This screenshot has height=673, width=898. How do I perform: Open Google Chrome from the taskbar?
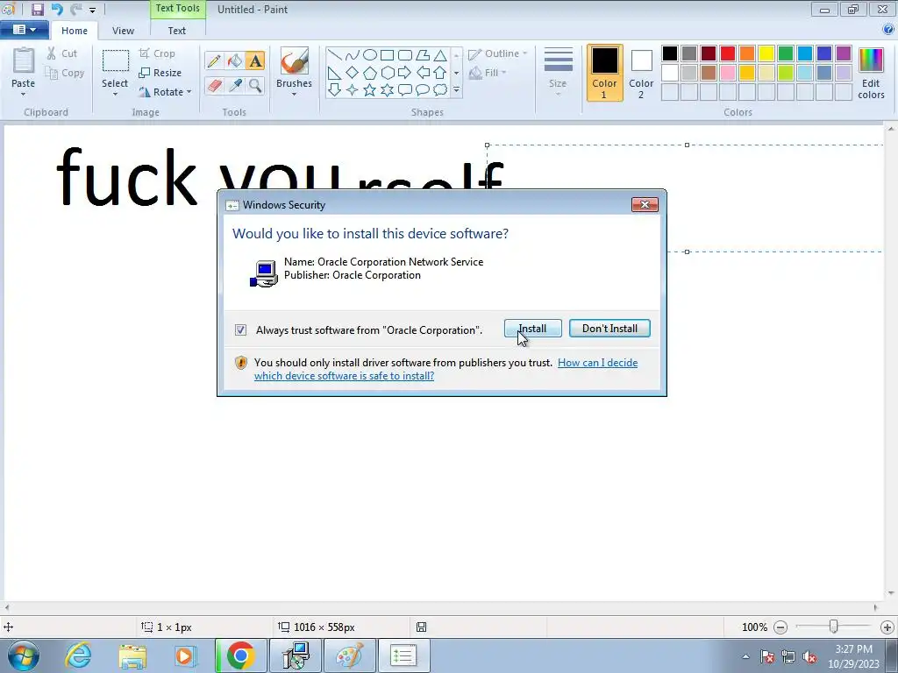(240, 655)
